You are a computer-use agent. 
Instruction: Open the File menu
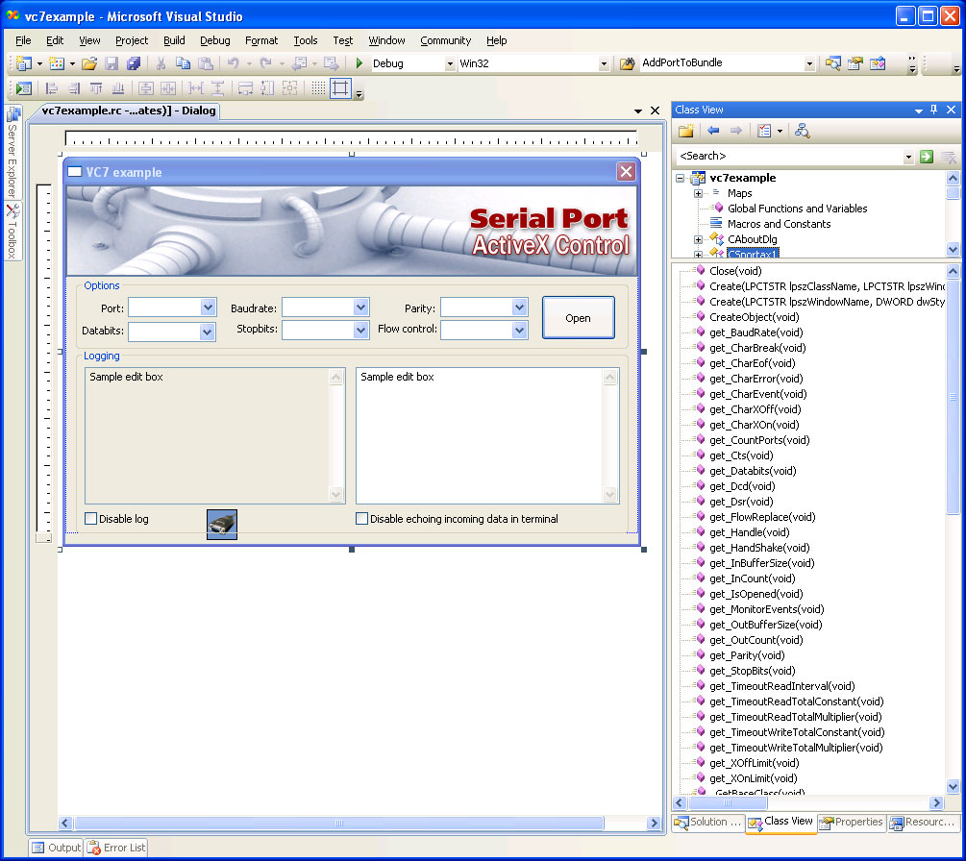click(23, 40)
